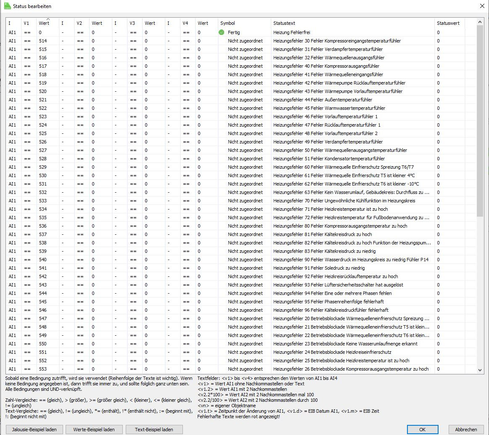Click the V1 operator in the 553 row
Screen dimensions: 489x435
coord(27,369)
